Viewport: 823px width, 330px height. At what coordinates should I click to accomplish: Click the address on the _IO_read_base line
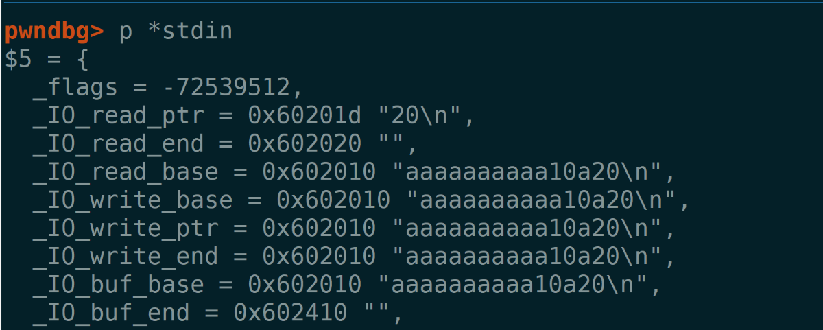(x=319, y=172)
